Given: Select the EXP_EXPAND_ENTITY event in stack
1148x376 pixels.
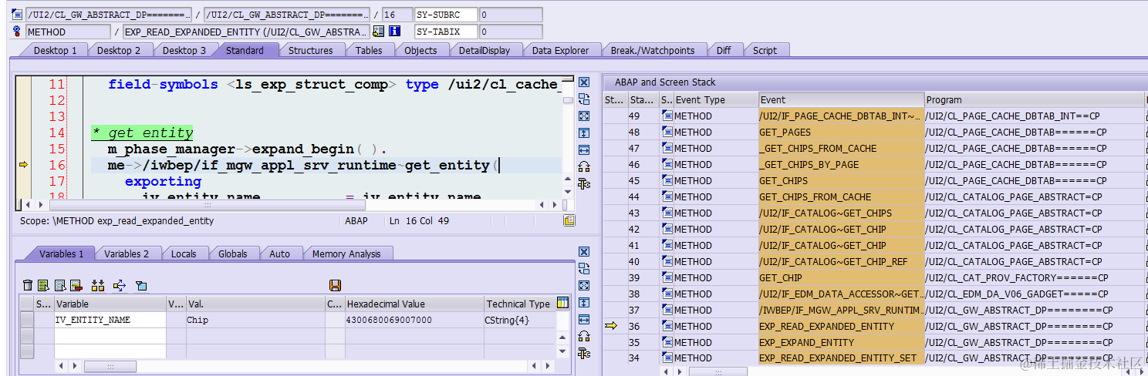Looking at the screenshot, I should (x=841, y=342).
